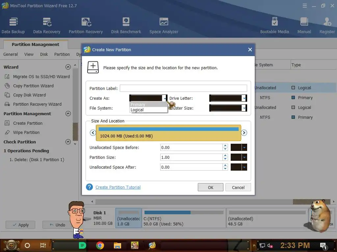Open the Manual
Viewport: 337px width, 252px height.
tap(304, 26)
